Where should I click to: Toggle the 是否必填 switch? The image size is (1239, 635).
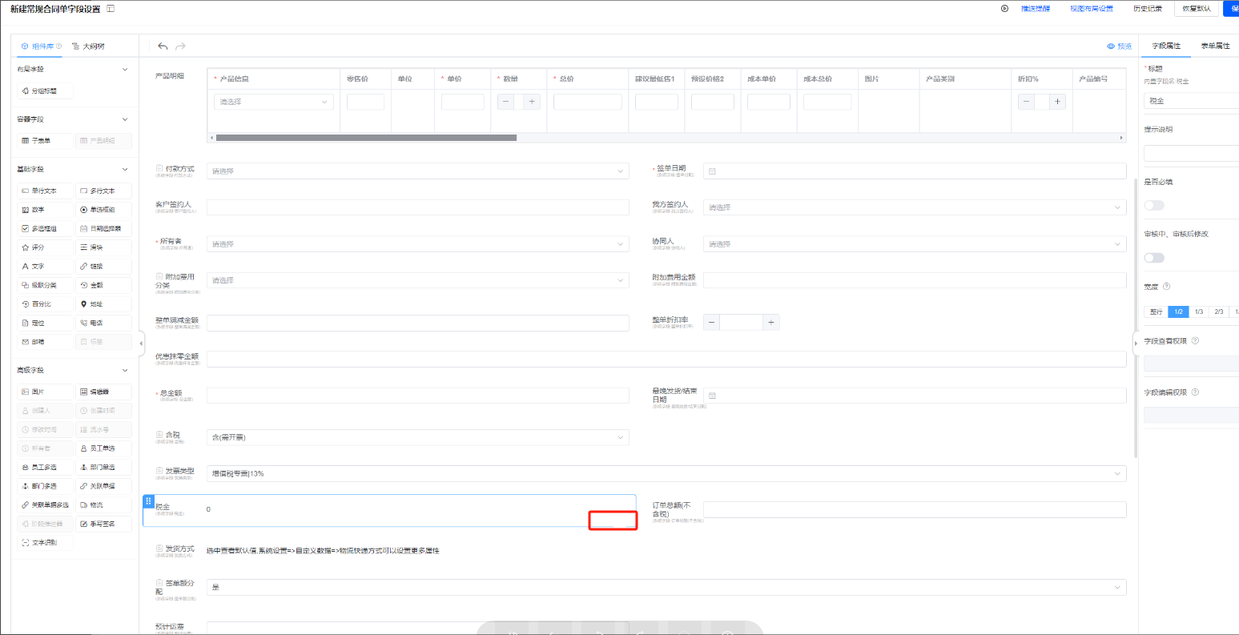pos(1154,205)
